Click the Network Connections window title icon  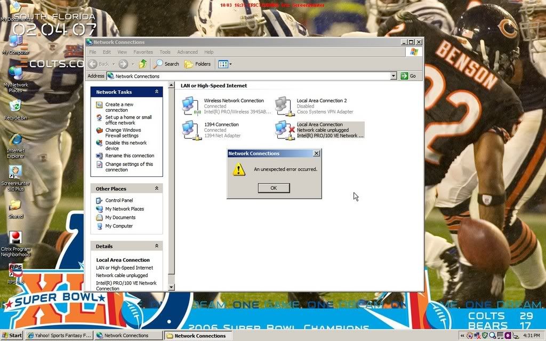click(x=90, y=42)
